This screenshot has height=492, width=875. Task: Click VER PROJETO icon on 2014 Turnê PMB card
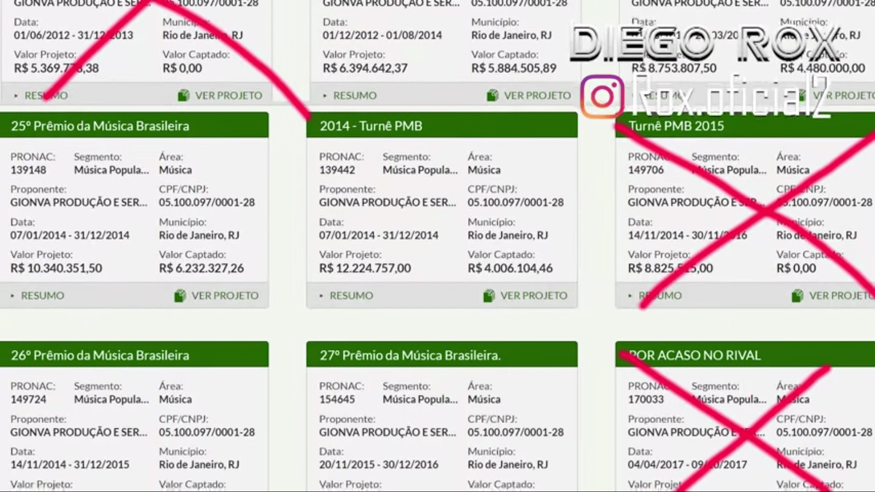click(489, 296)
